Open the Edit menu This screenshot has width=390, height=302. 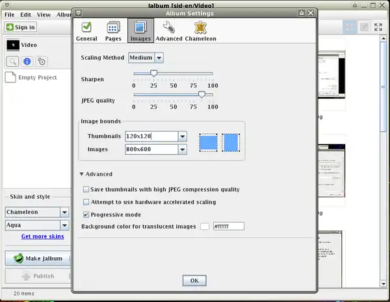25,14
